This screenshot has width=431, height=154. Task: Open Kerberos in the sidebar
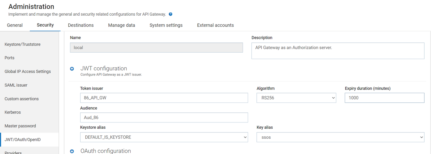point(13,112)
